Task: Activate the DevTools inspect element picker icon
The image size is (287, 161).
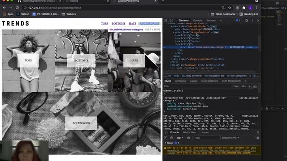Action: 166,21
